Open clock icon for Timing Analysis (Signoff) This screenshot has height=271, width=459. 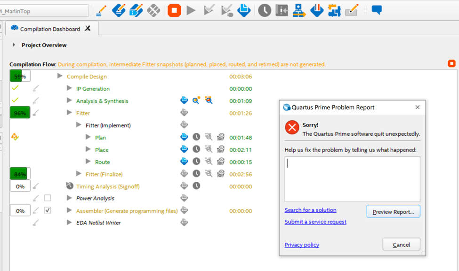[196, 186]
